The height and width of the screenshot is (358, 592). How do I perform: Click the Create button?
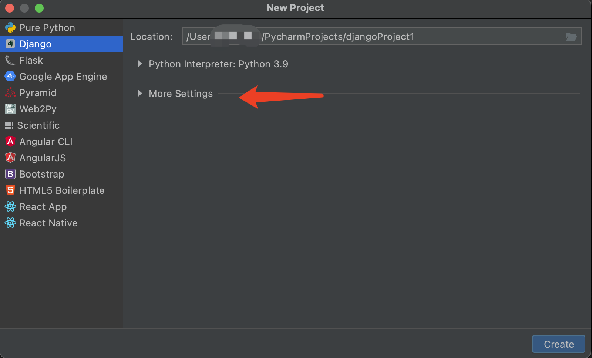559,344
